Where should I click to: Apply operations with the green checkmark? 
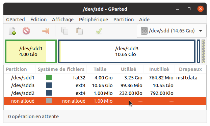click(x=99, y=31)
